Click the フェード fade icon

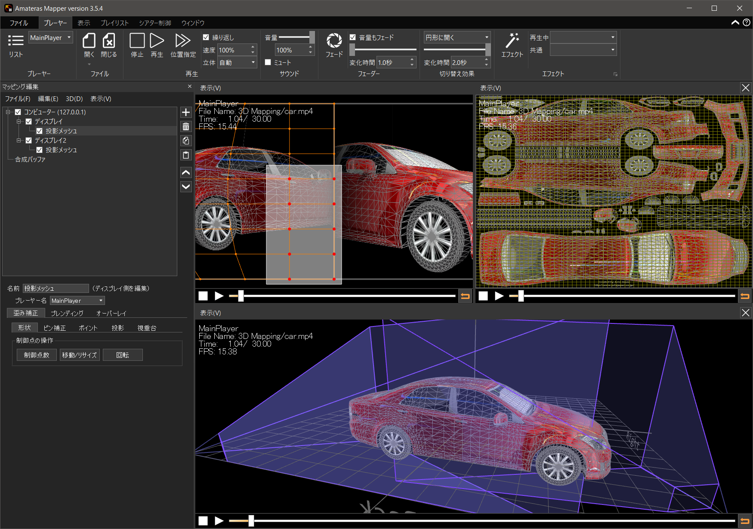(x=334, y=41)
